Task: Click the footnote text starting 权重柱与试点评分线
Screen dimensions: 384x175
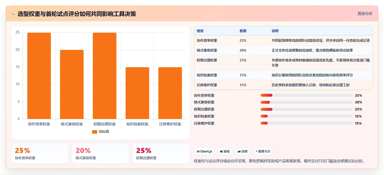Action: 280,161
